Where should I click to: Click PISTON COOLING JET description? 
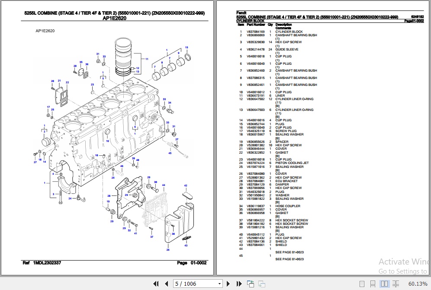pyautogui.click(x=292, y=163)
